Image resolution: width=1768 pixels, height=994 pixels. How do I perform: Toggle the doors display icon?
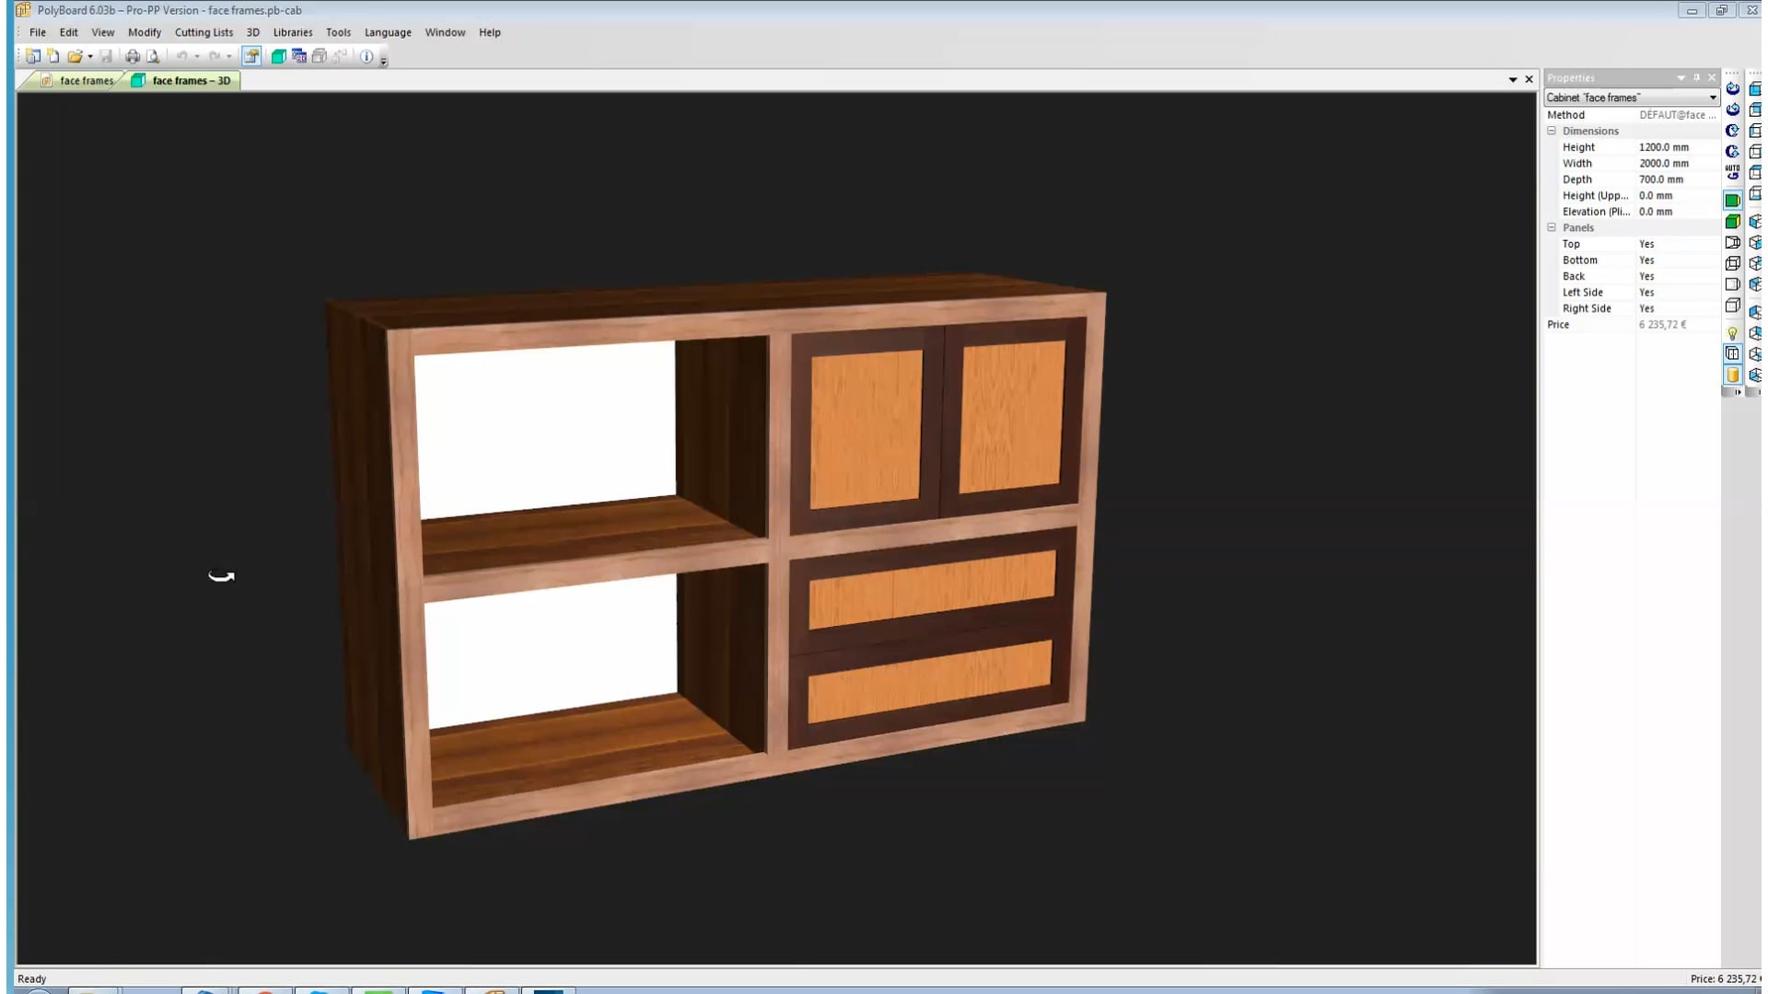[x=1732, y=353]
